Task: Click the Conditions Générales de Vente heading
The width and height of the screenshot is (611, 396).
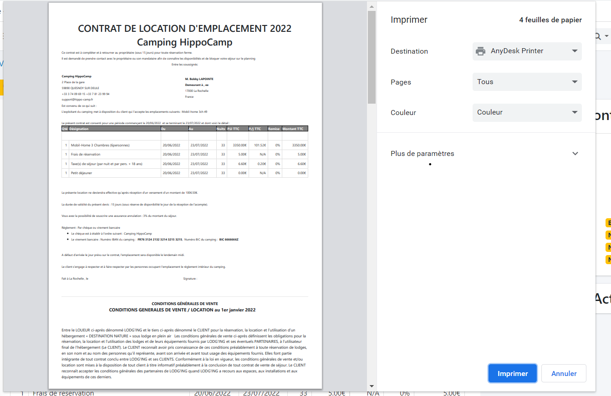Action: click(184, 304)
